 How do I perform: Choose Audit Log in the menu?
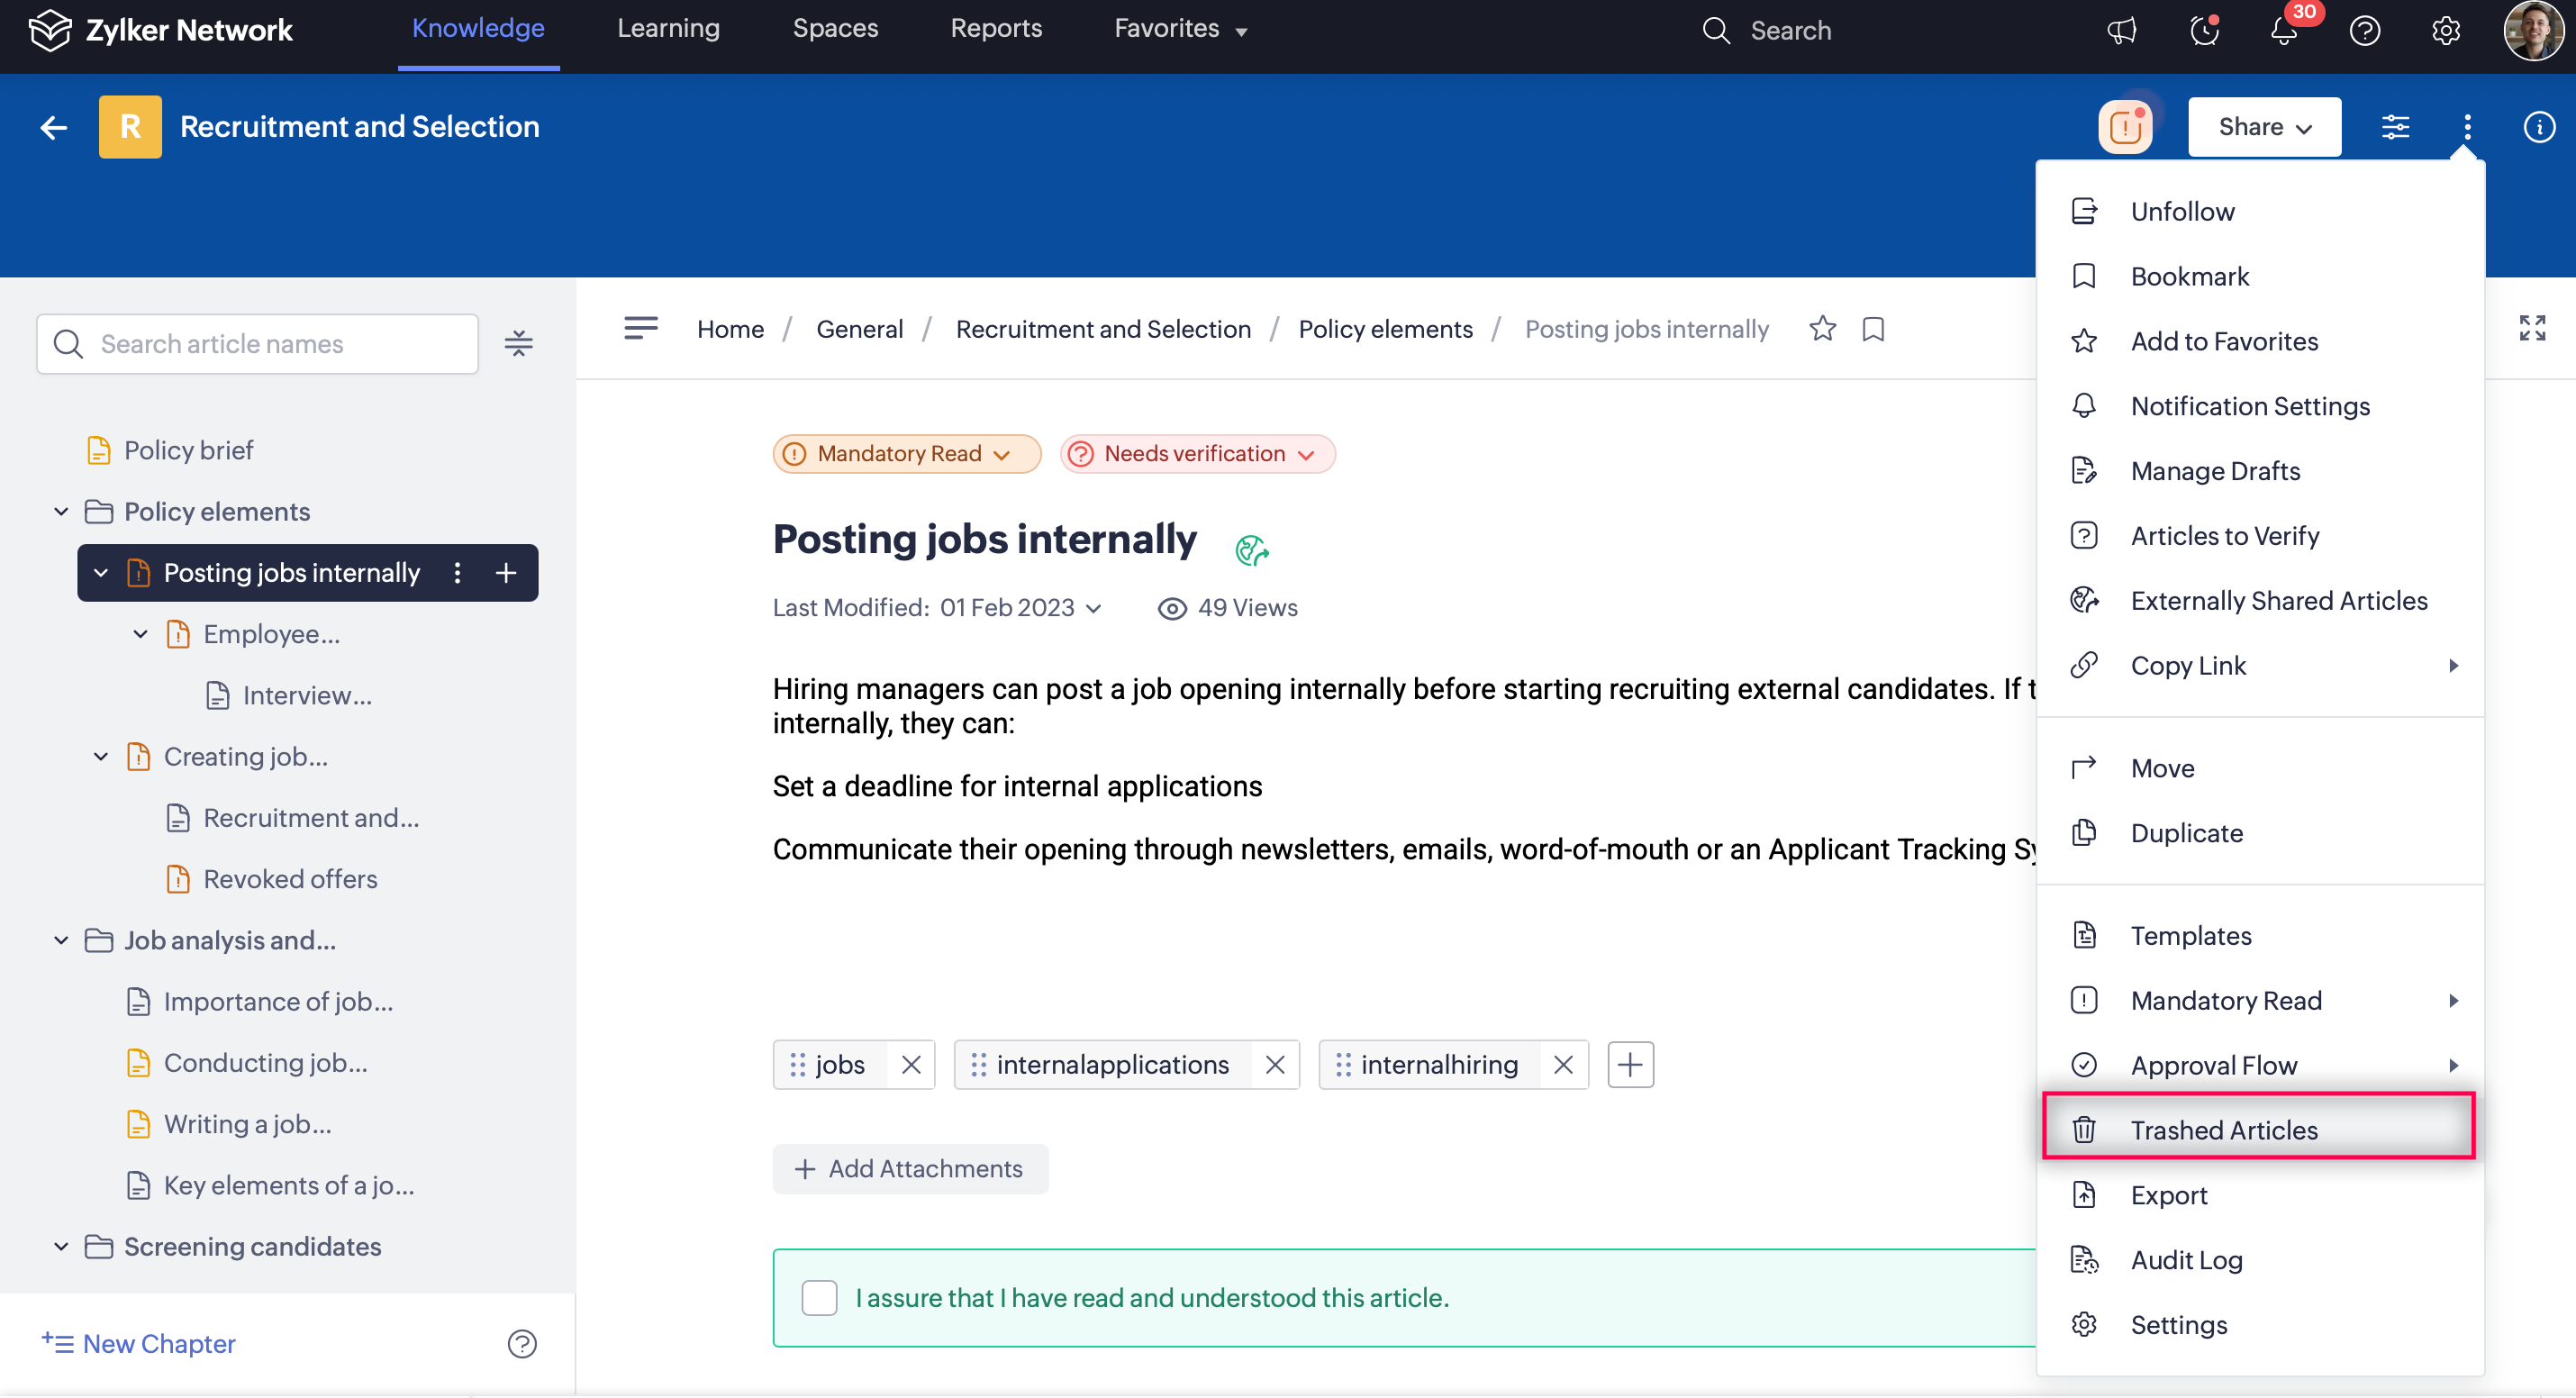pos(2186,1260)
